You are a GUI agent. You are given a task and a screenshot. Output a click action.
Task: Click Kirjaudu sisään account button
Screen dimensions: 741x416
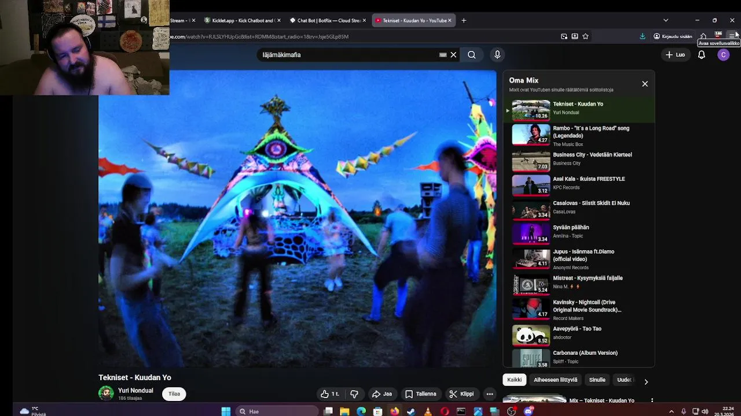pyautogui.click(x=673, y=36)
